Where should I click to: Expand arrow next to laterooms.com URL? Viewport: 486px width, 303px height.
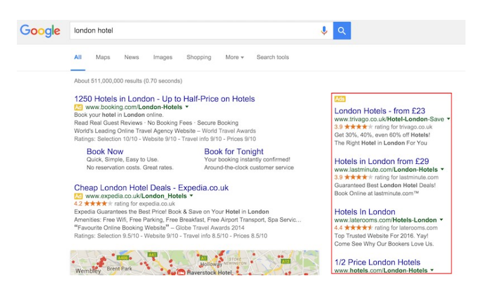pyautogui.click(x=441, y=220)
